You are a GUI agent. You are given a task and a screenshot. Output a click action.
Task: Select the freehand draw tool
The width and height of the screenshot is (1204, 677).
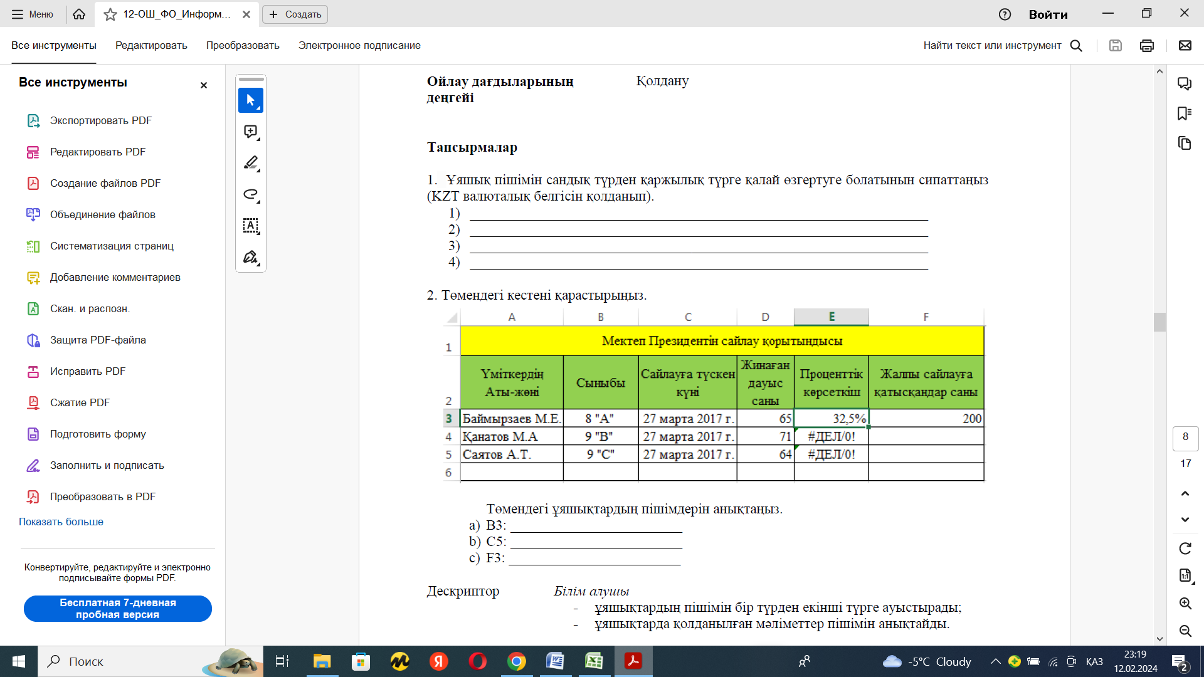coord(250,194)
